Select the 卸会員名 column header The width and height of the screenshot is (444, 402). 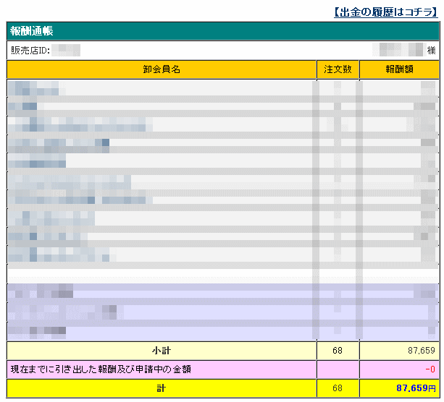point(162,69)
